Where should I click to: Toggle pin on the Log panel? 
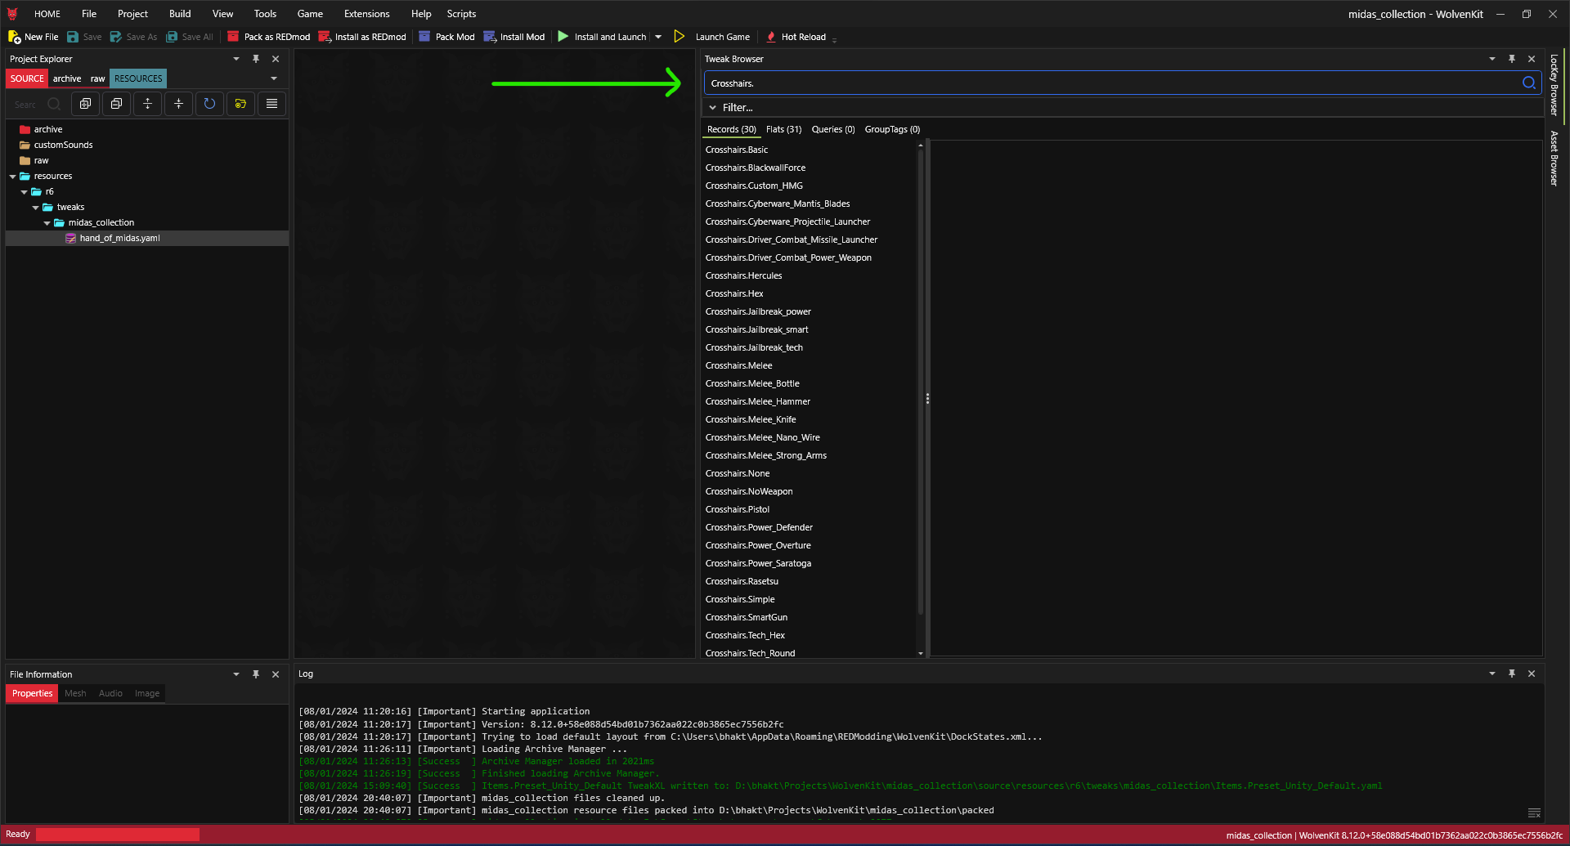(x=1512, y=674)
